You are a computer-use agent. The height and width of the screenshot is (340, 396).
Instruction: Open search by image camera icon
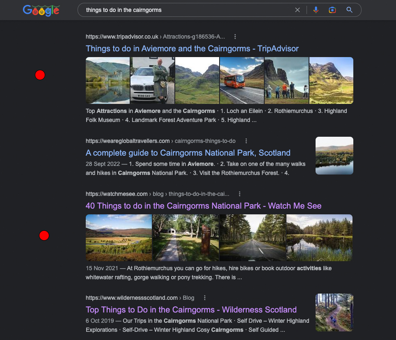tap(332, 10)
